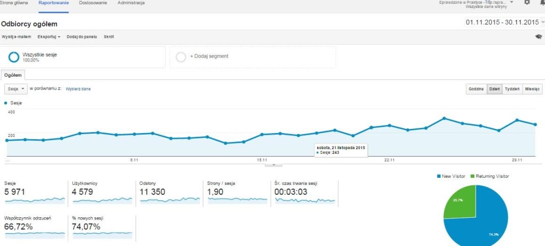Screen dimensions: 545x246
Task: Click the Wybierz dane link
Action: coord(78,89)
